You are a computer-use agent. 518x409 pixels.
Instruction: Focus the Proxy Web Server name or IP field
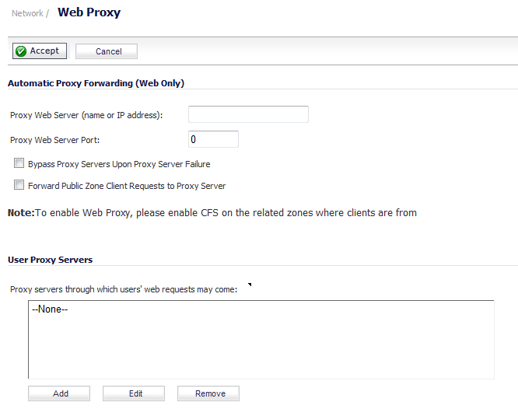(248, 114)
